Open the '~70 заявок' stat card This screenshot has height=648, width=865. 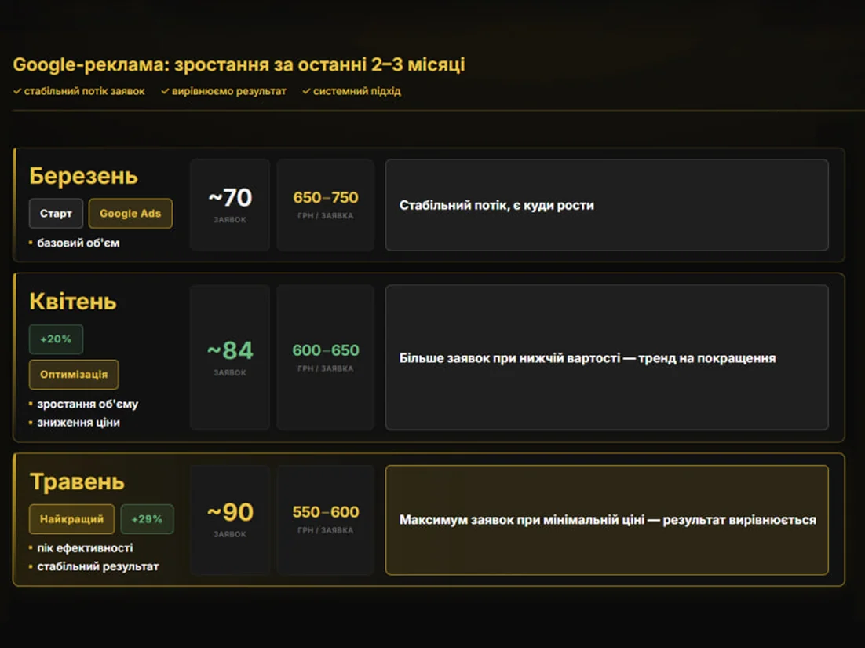230,205
